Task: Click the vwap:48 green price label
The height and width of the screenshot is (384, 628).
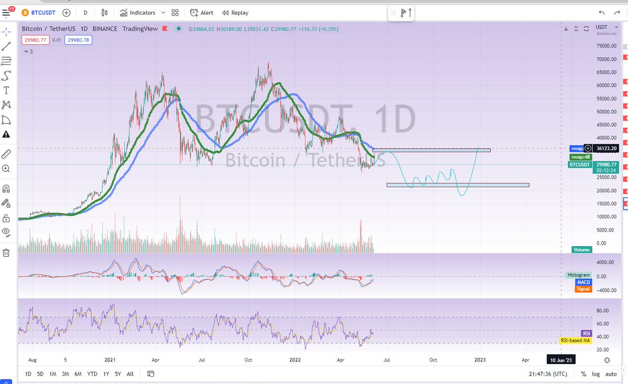Action: pyautogui.click(x=580, y=157)
